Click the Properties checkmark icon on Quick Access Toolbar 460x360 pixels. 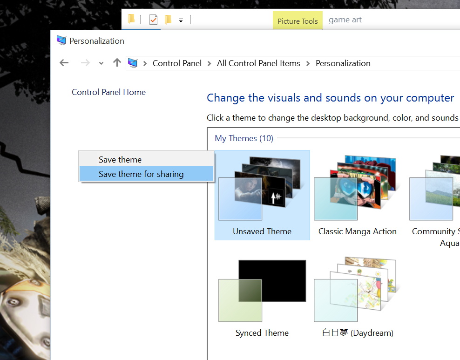coord(153,19)
